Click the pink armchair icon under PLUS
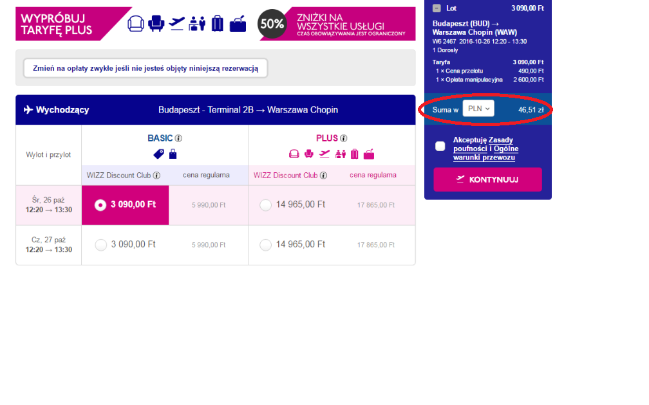Screen dimensions: 649x405 click(x=309, y=154)
